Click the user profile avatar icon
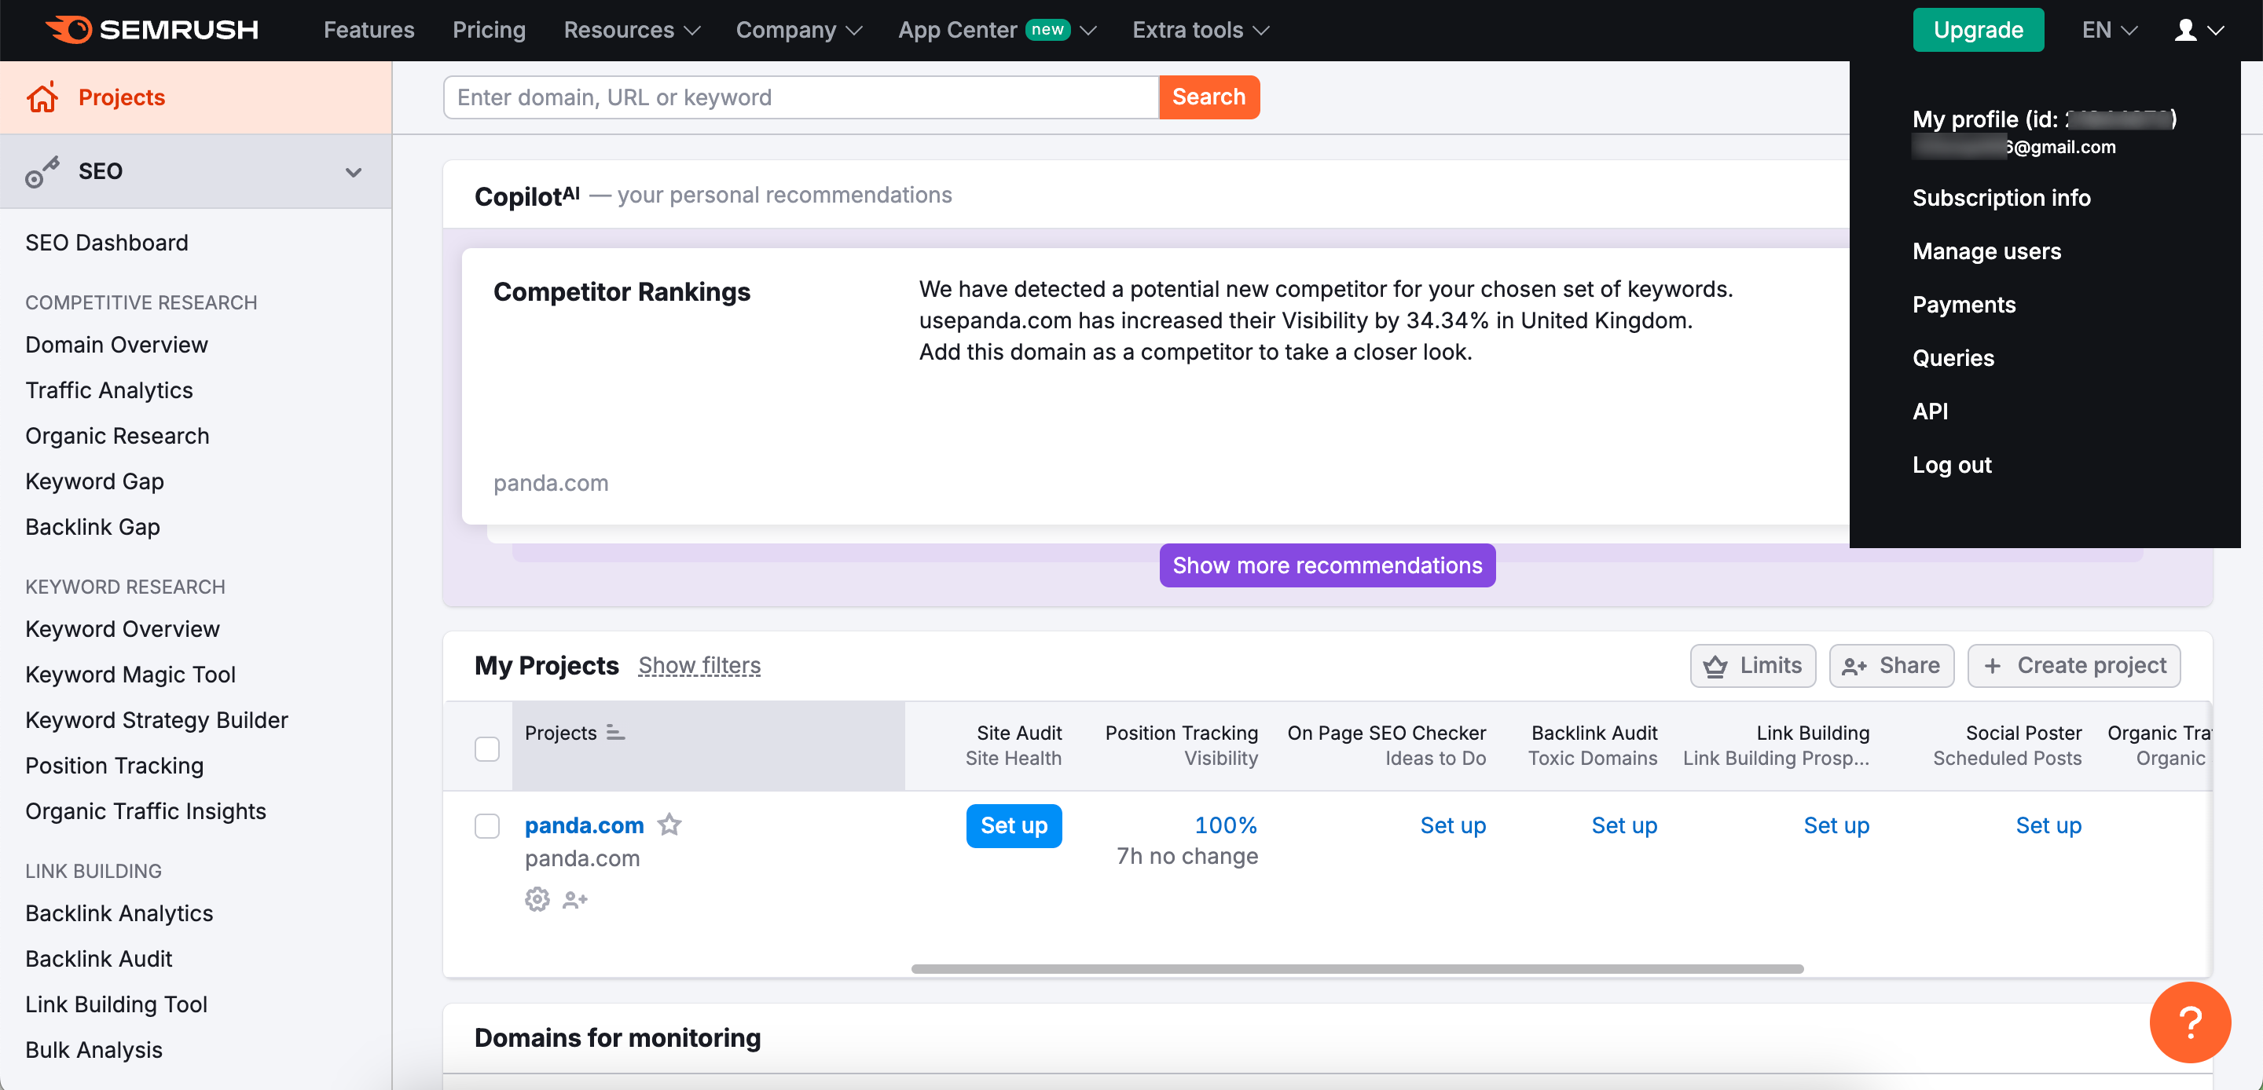This screenshot has width=2263, height=1090. (x=2186, y=30)
